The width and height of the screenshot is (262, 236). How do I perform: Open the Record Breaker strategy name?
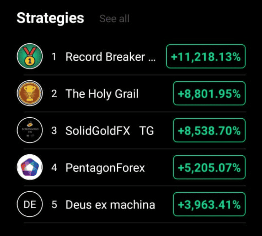tap(111, 56)
